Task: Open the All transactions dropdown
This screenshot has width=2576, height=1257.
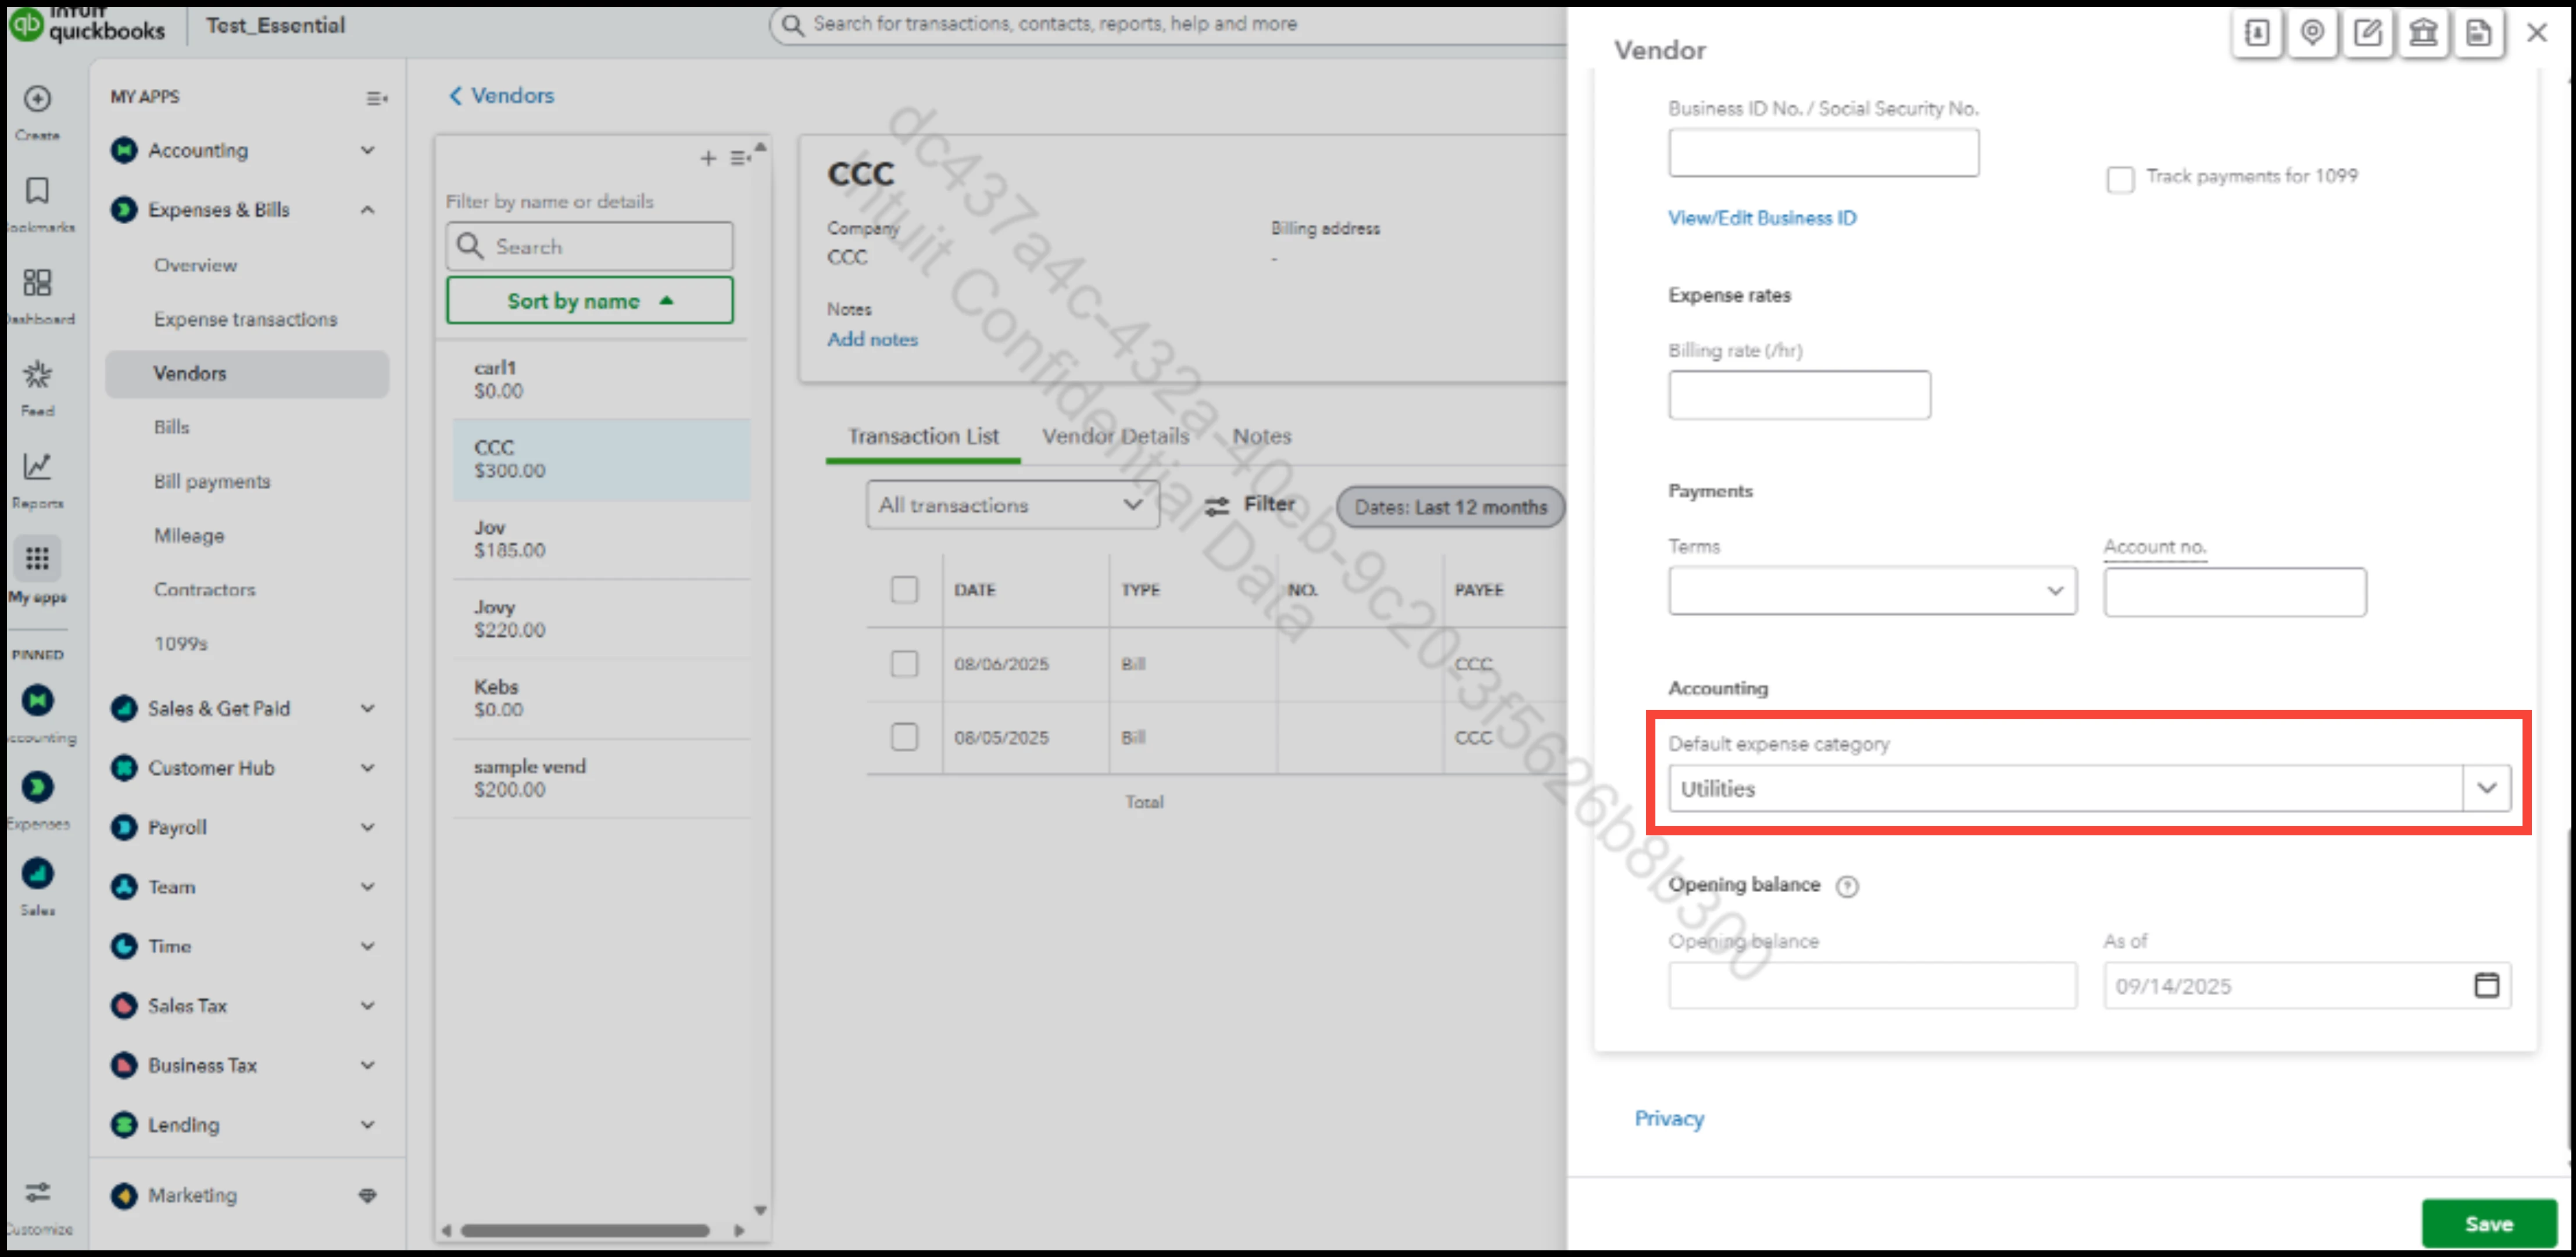Action: point(1012,505)
